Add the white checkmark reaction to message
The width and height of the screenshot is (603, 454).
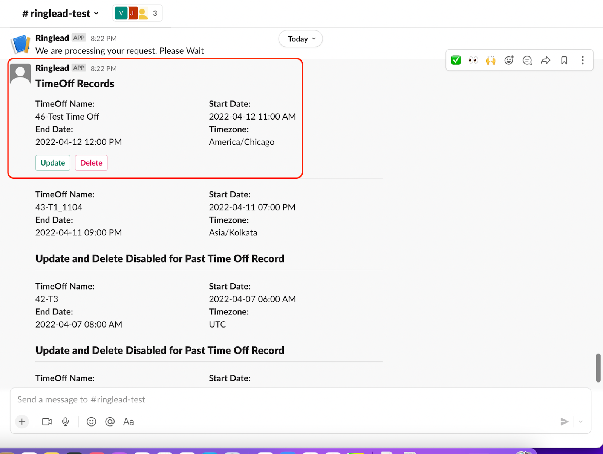(455, 60)
